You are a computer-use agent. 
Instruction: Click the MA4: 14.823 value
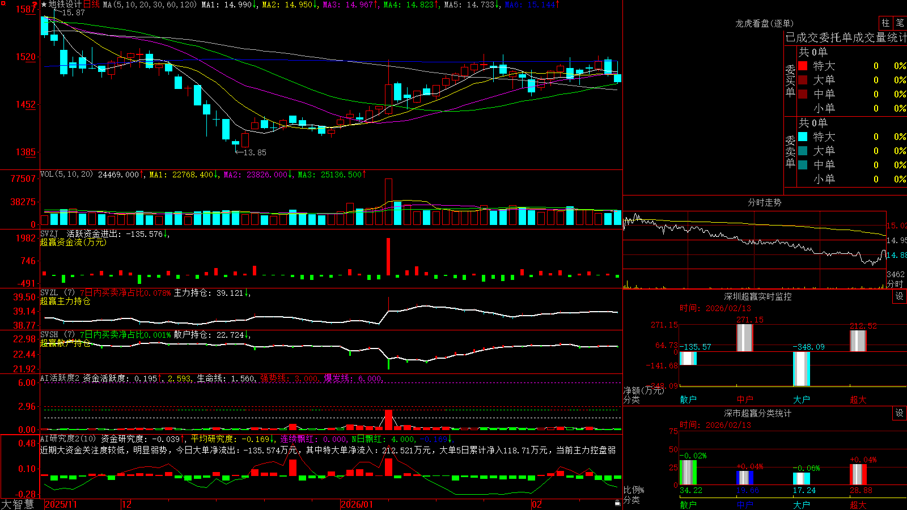pyautogui.click(x=411, y=5)
